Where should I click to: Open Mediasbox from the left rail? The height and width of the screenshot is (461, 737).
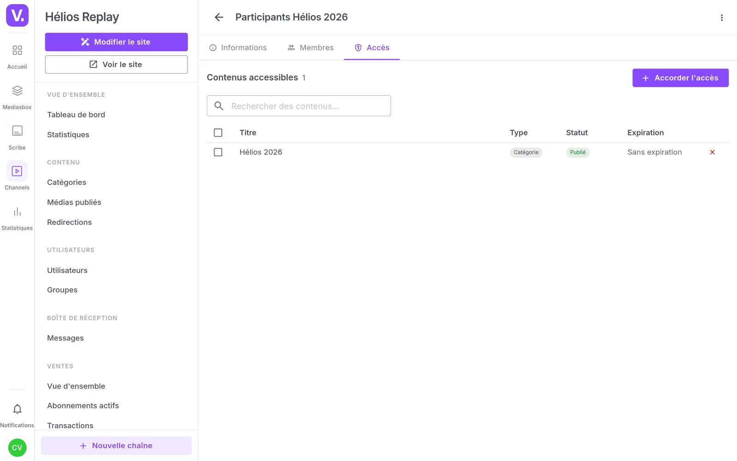(17, 91)
